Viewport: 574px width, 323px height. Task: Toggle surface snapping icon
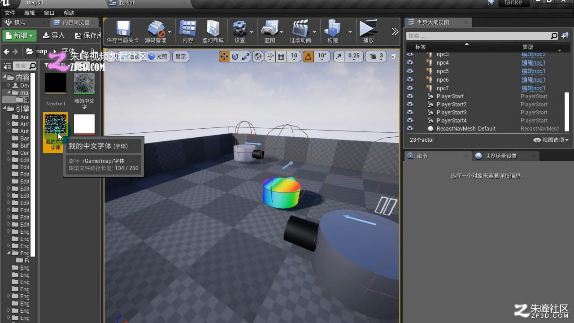(270, 57)
